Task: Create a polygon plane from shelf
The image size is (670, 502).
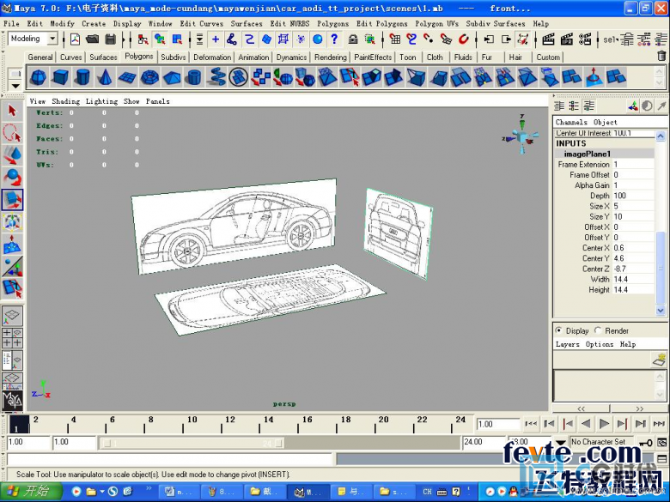Action: coord(127,77)
